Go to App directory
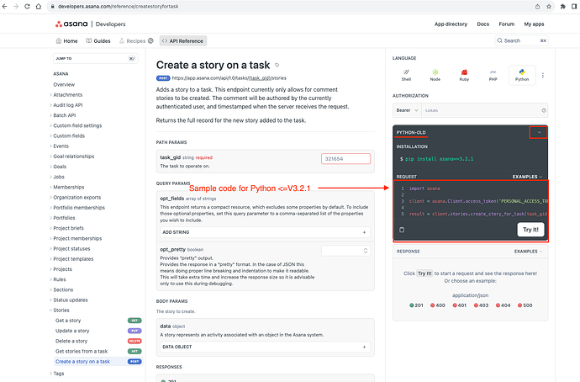The image size is (580, 382). click(451, 24)
